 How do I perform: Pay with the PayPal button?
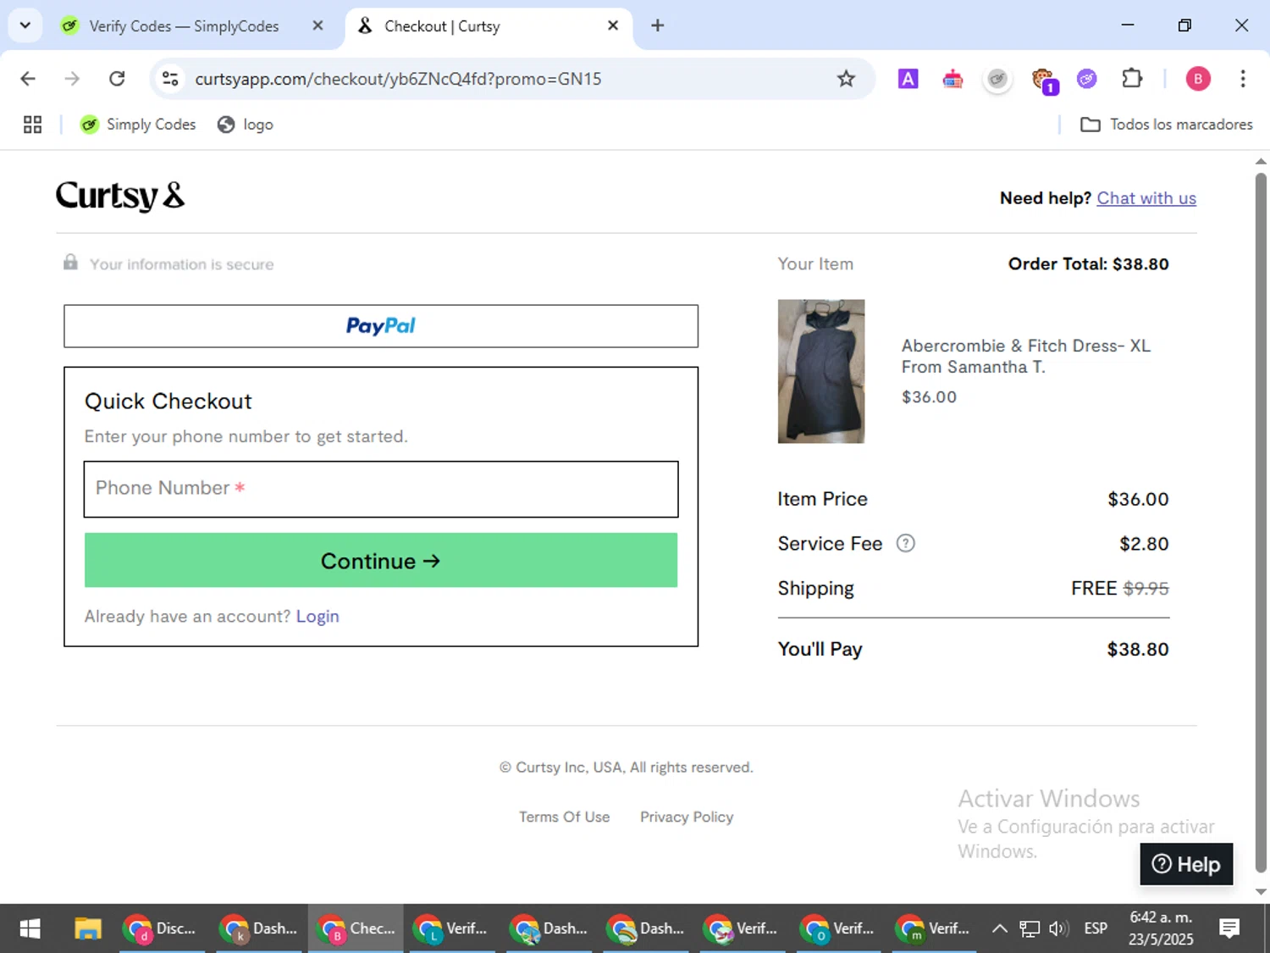coord(381,326)
